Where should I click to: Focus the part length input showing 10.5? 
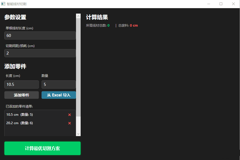coord(22,84)
